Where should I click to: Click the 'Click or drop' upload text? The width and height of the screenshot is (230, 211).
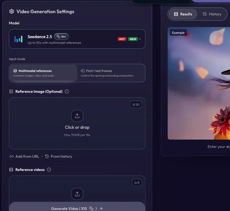coord(77,127)
